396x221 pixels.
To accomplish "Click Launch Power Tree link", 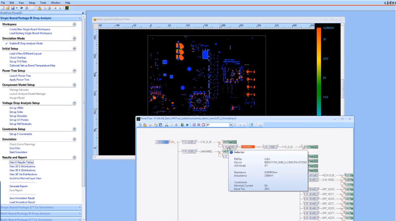I will click(x=20, y=76).
